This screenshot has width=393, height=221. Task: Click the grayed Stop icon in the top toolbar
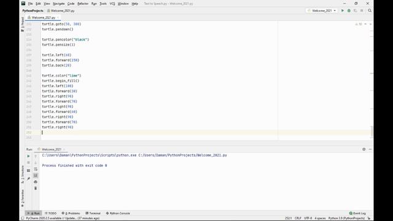pos(362,10)
